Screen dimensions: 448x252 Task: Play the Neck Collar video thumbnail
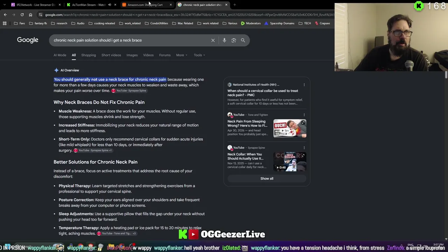[290, 161]
